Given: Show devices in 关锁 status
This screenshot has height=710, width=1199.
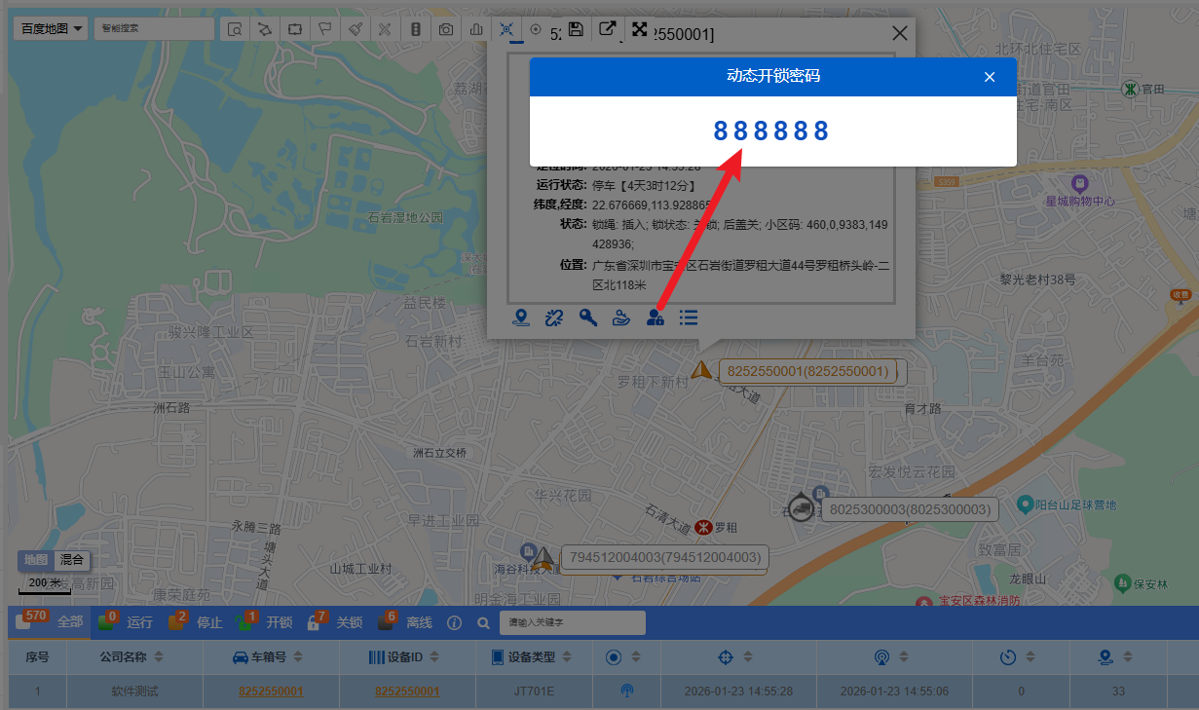Looking at the screenshot, I should pos(349,622).
